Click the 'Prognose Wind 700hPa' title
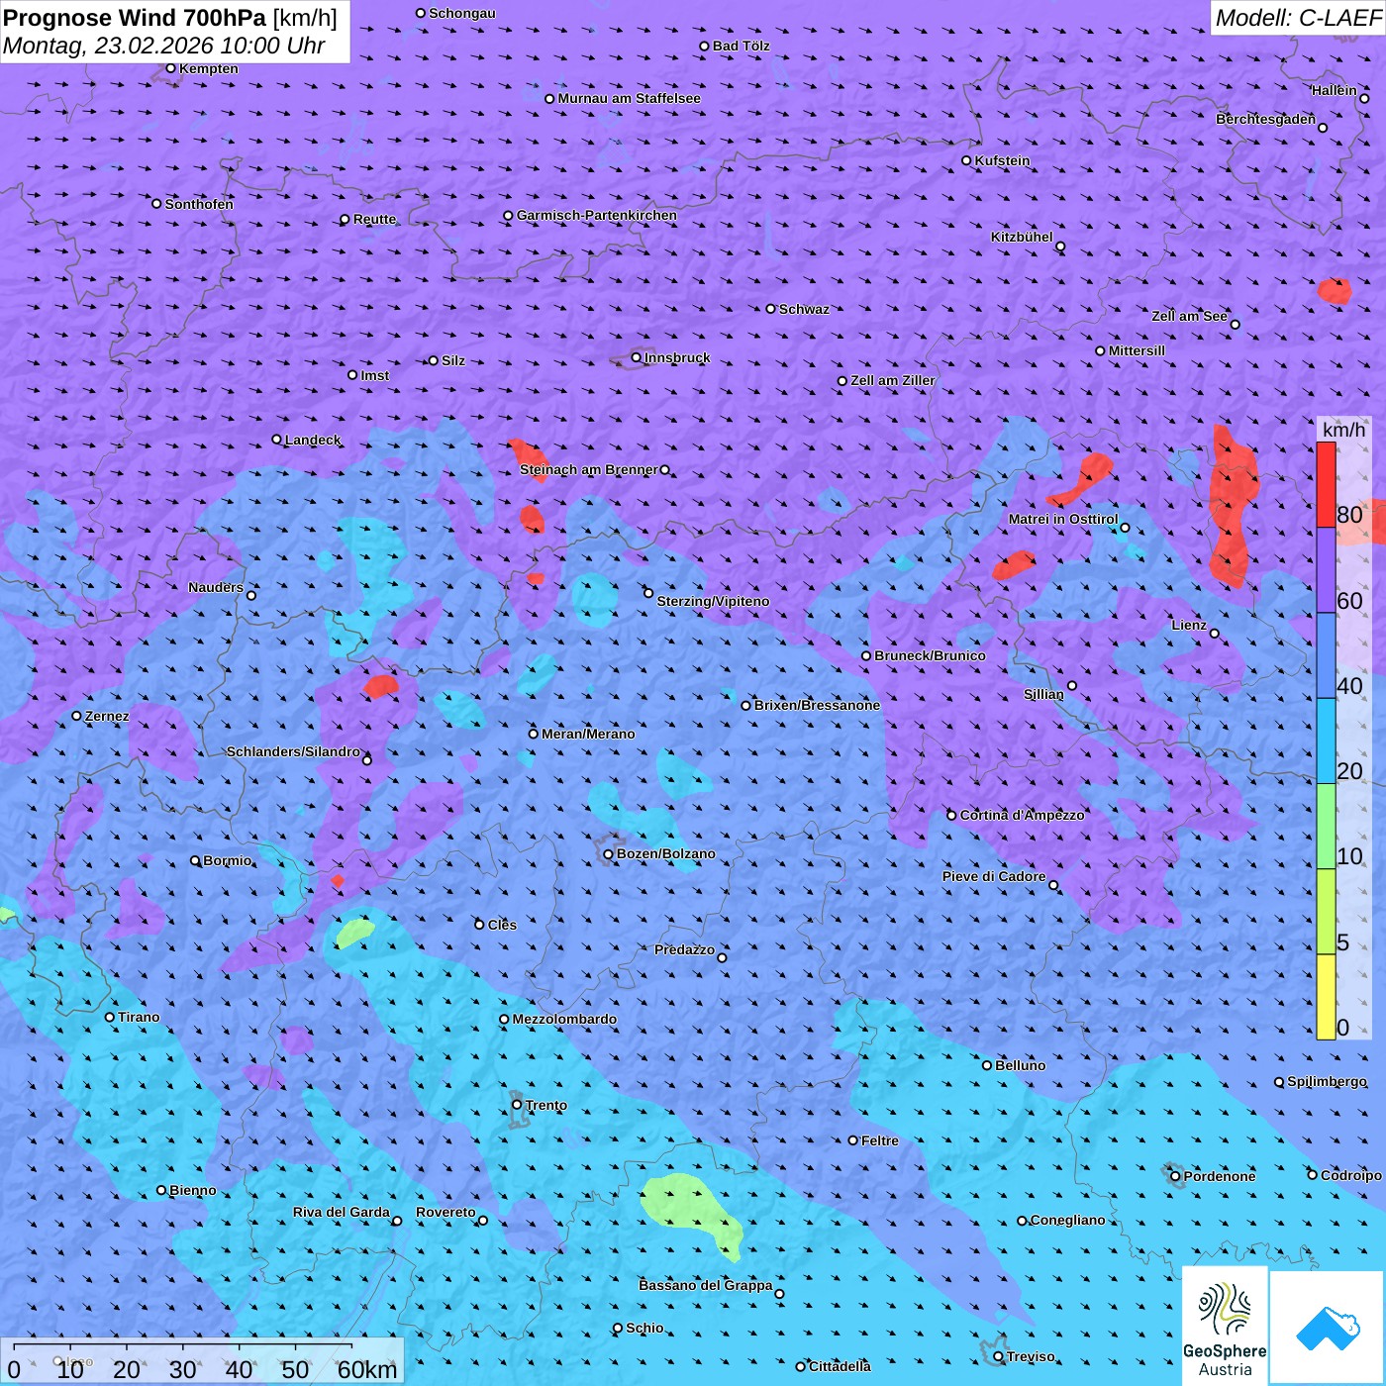Viewport: 1386px width, 1386px height. click(x=135, y=18)
